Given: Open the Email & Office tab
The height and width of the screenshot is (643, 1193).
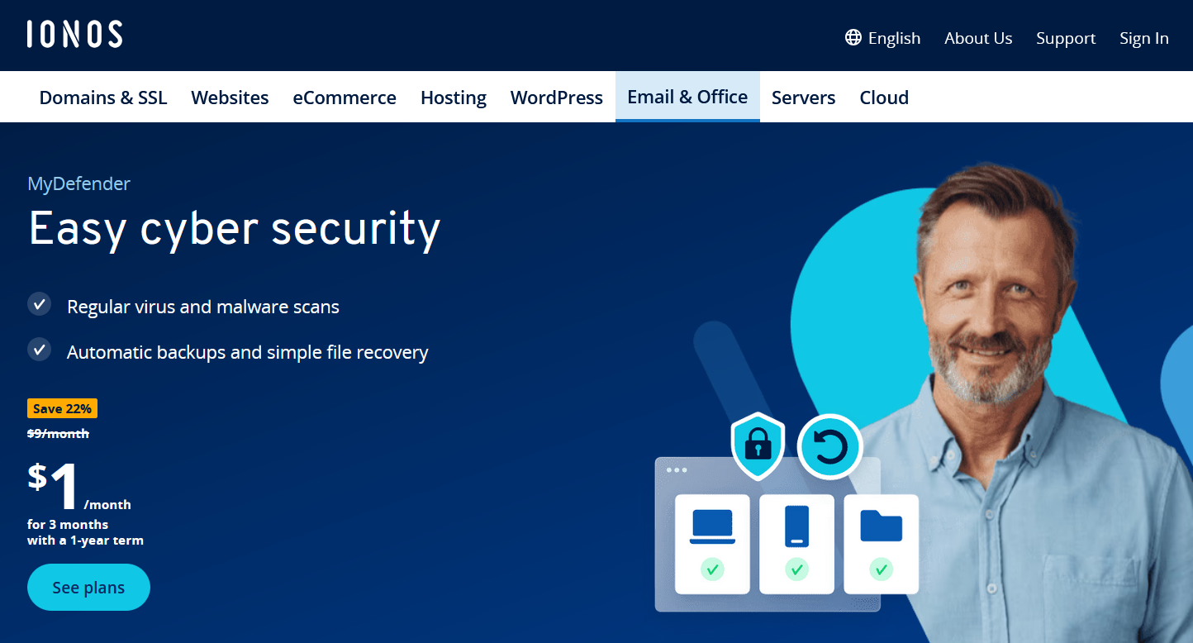Looking at the screenshot, I should (x=687, y=97).
